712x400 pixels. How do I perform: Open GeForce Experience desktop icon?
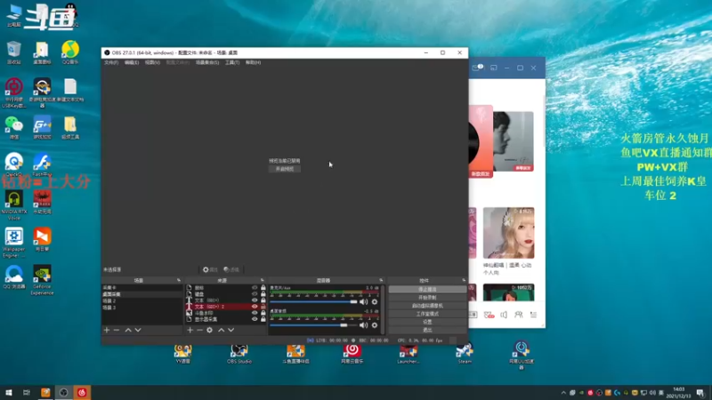tap(42, 280)
